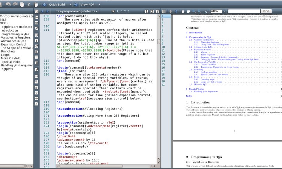
Task: Click the fit width page icon
Action: (x=183, y=11)
